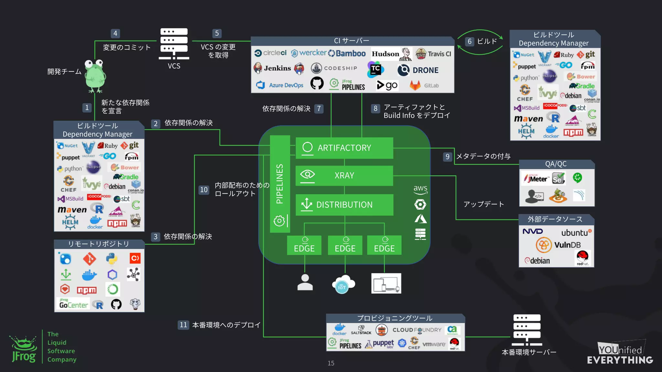
Task: Select the XRAY box
Action: [x=344, y=176]
